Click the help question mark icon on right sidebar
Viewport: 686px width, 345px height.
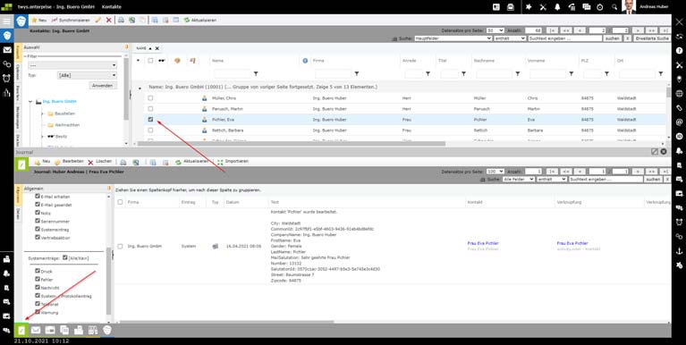(x=679, y=50)
